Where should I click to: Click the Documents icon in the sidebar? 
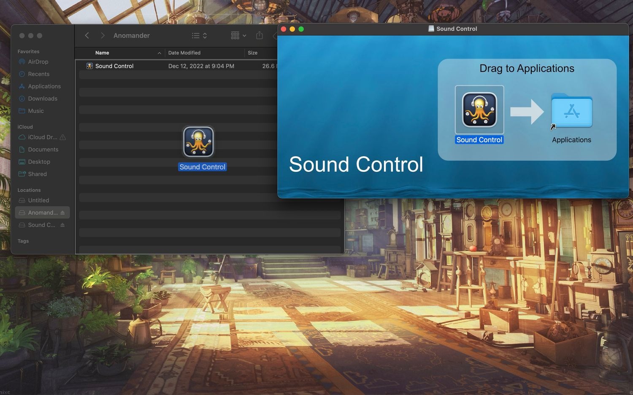click(x=22, y=149)
